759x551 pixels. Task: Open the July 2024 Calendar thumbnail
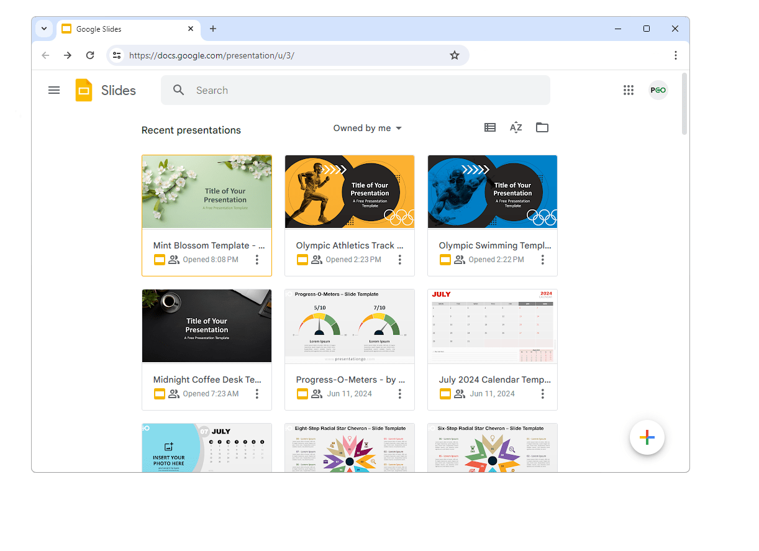coord(493,326)
